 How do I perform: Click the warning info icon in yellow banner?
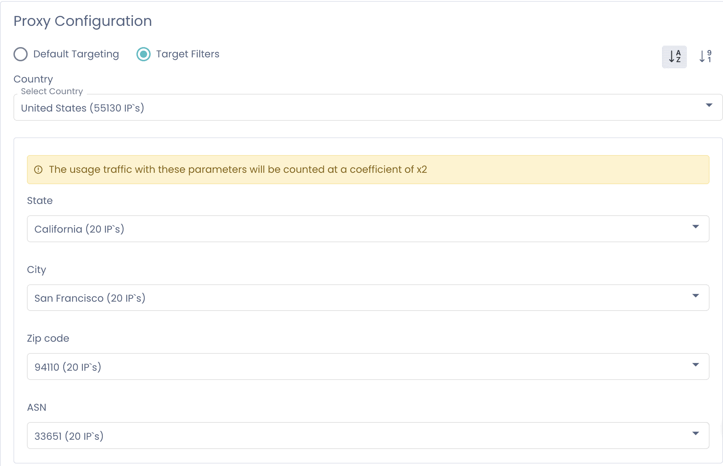(x=39, y=170)
